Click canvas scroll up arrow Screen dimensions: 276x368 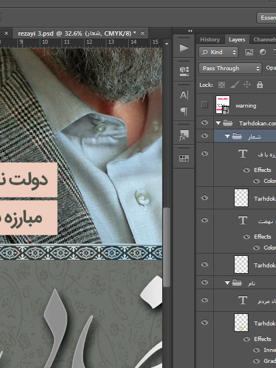tap(167, 44)
